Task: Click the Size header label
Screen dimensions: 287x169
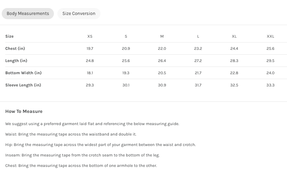Action: [9, 36]
